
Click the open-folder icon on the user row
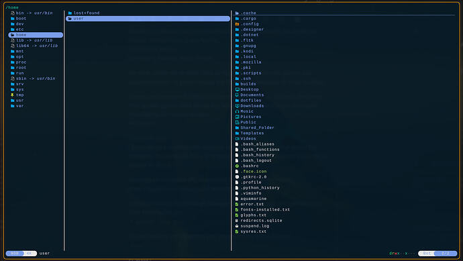point(70,19)
